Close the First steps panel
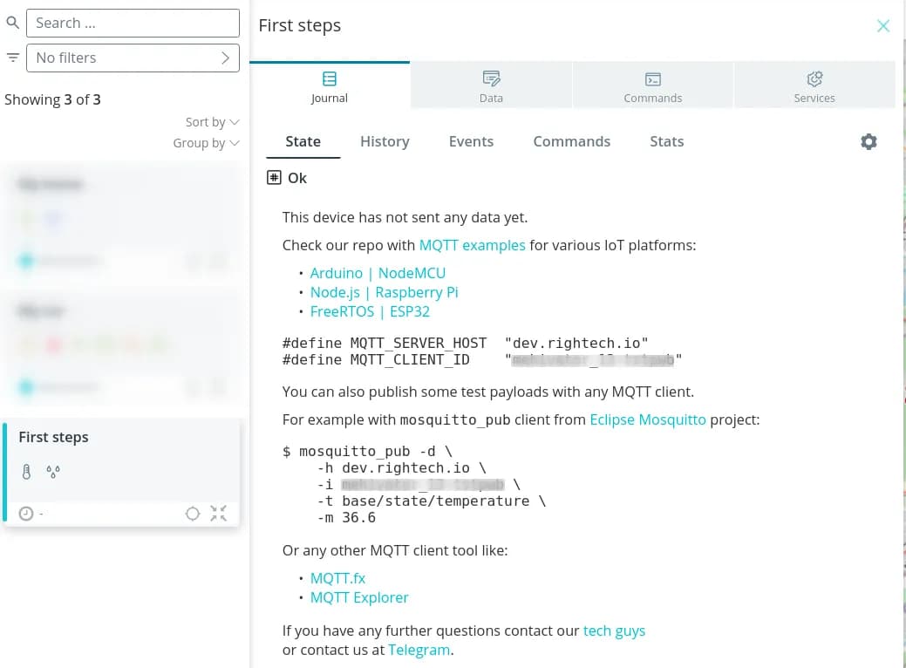Viewport: 906px width, 668px height. point(883,26)
